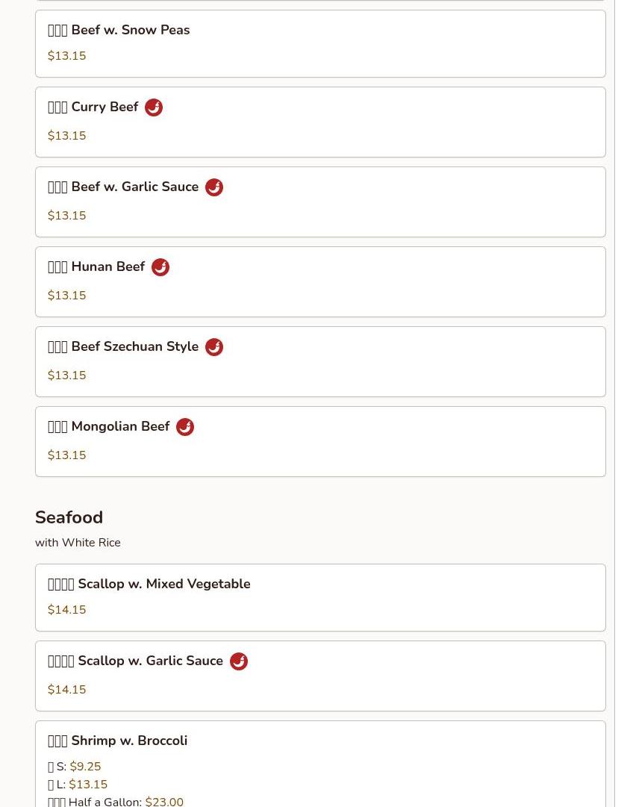Select the Curry Beef menu item
This screenshot has width=630, height=807.
(x=104, y=108)
